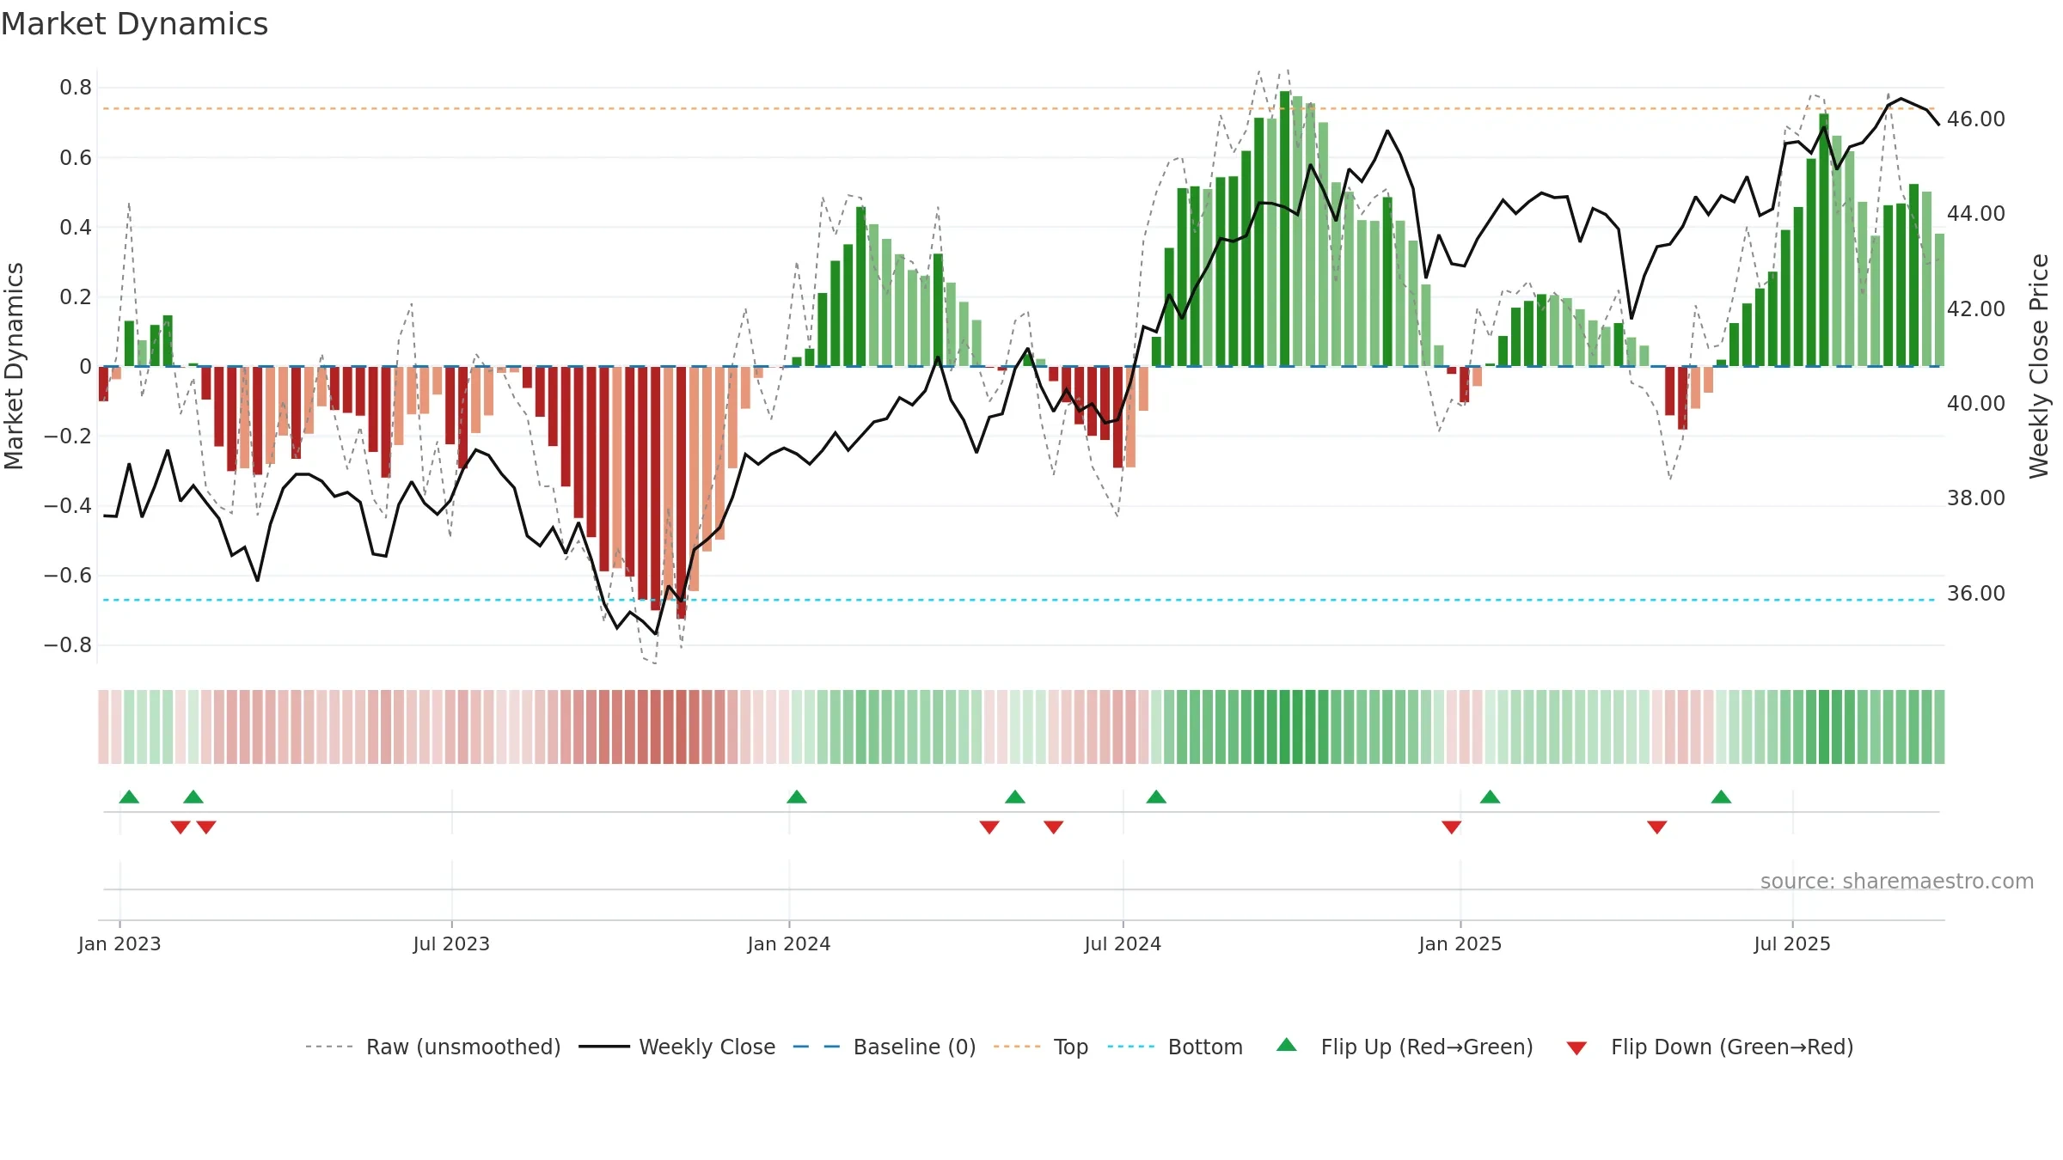Screen dimensions: 2063x1160
Task: Click the first green flip-up marker in January 2023
Action: tap(129, 797)
